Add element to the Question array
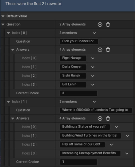 click(100, 24)
